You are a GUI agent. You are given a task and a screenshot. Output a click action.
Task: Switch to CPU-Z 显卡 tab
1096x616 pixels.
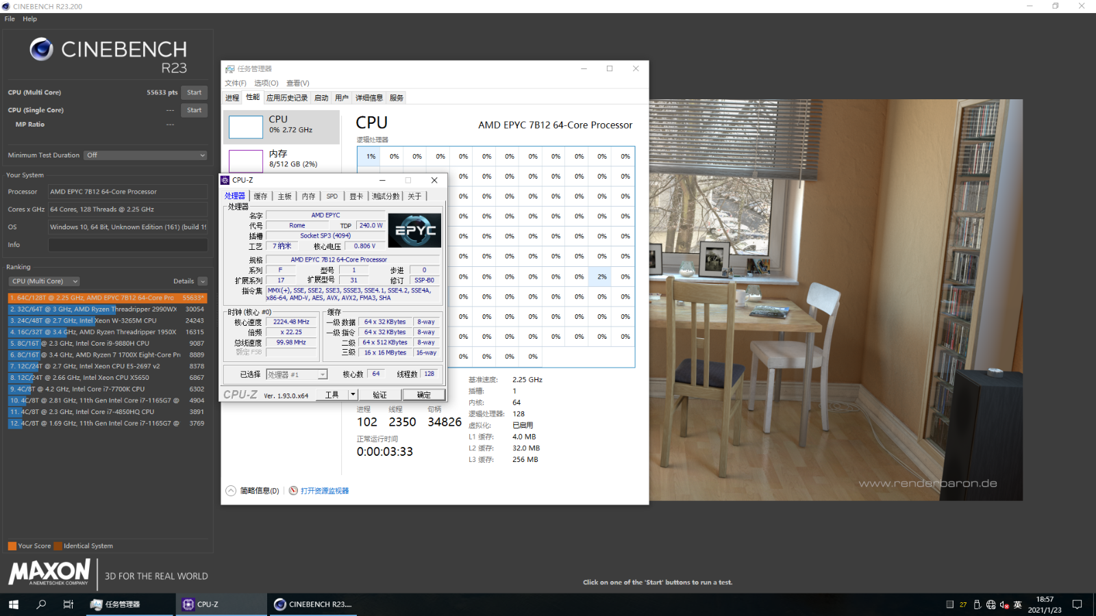pos(356,196)
